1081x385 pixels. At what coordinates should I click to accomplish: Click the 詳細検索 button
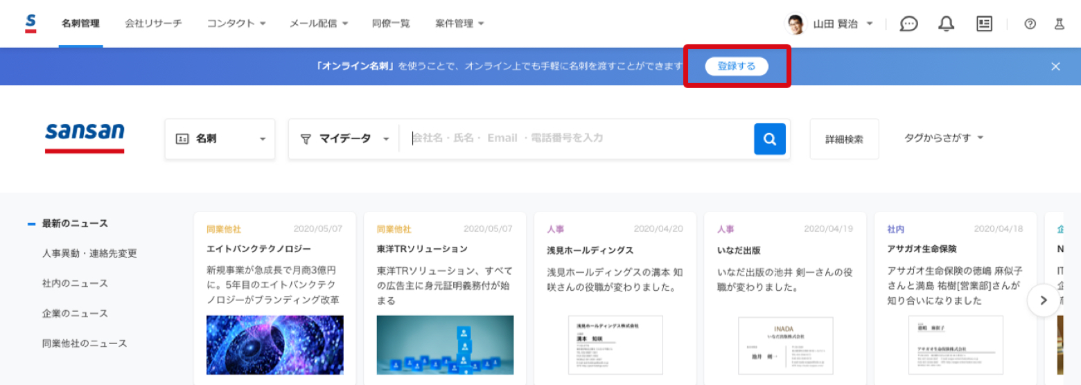[844, 139]
